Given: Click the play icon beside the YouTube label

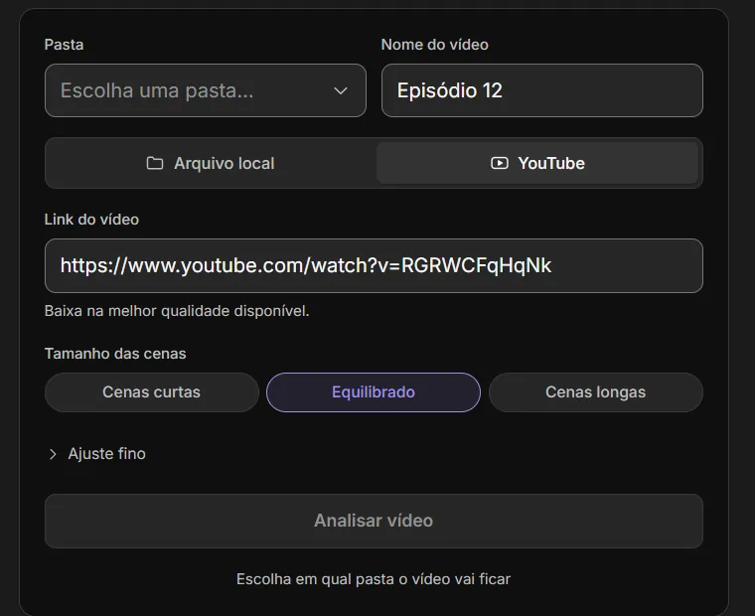Looking at the screenshot, I should tap(500, 163).
